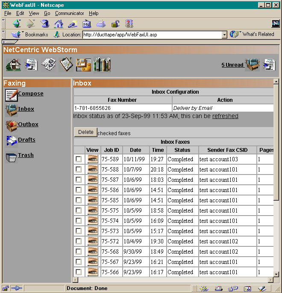This screenshot has height=293, width=282.
Task: Click the vertical scrollbar down arrow
Action: (276, 274)
